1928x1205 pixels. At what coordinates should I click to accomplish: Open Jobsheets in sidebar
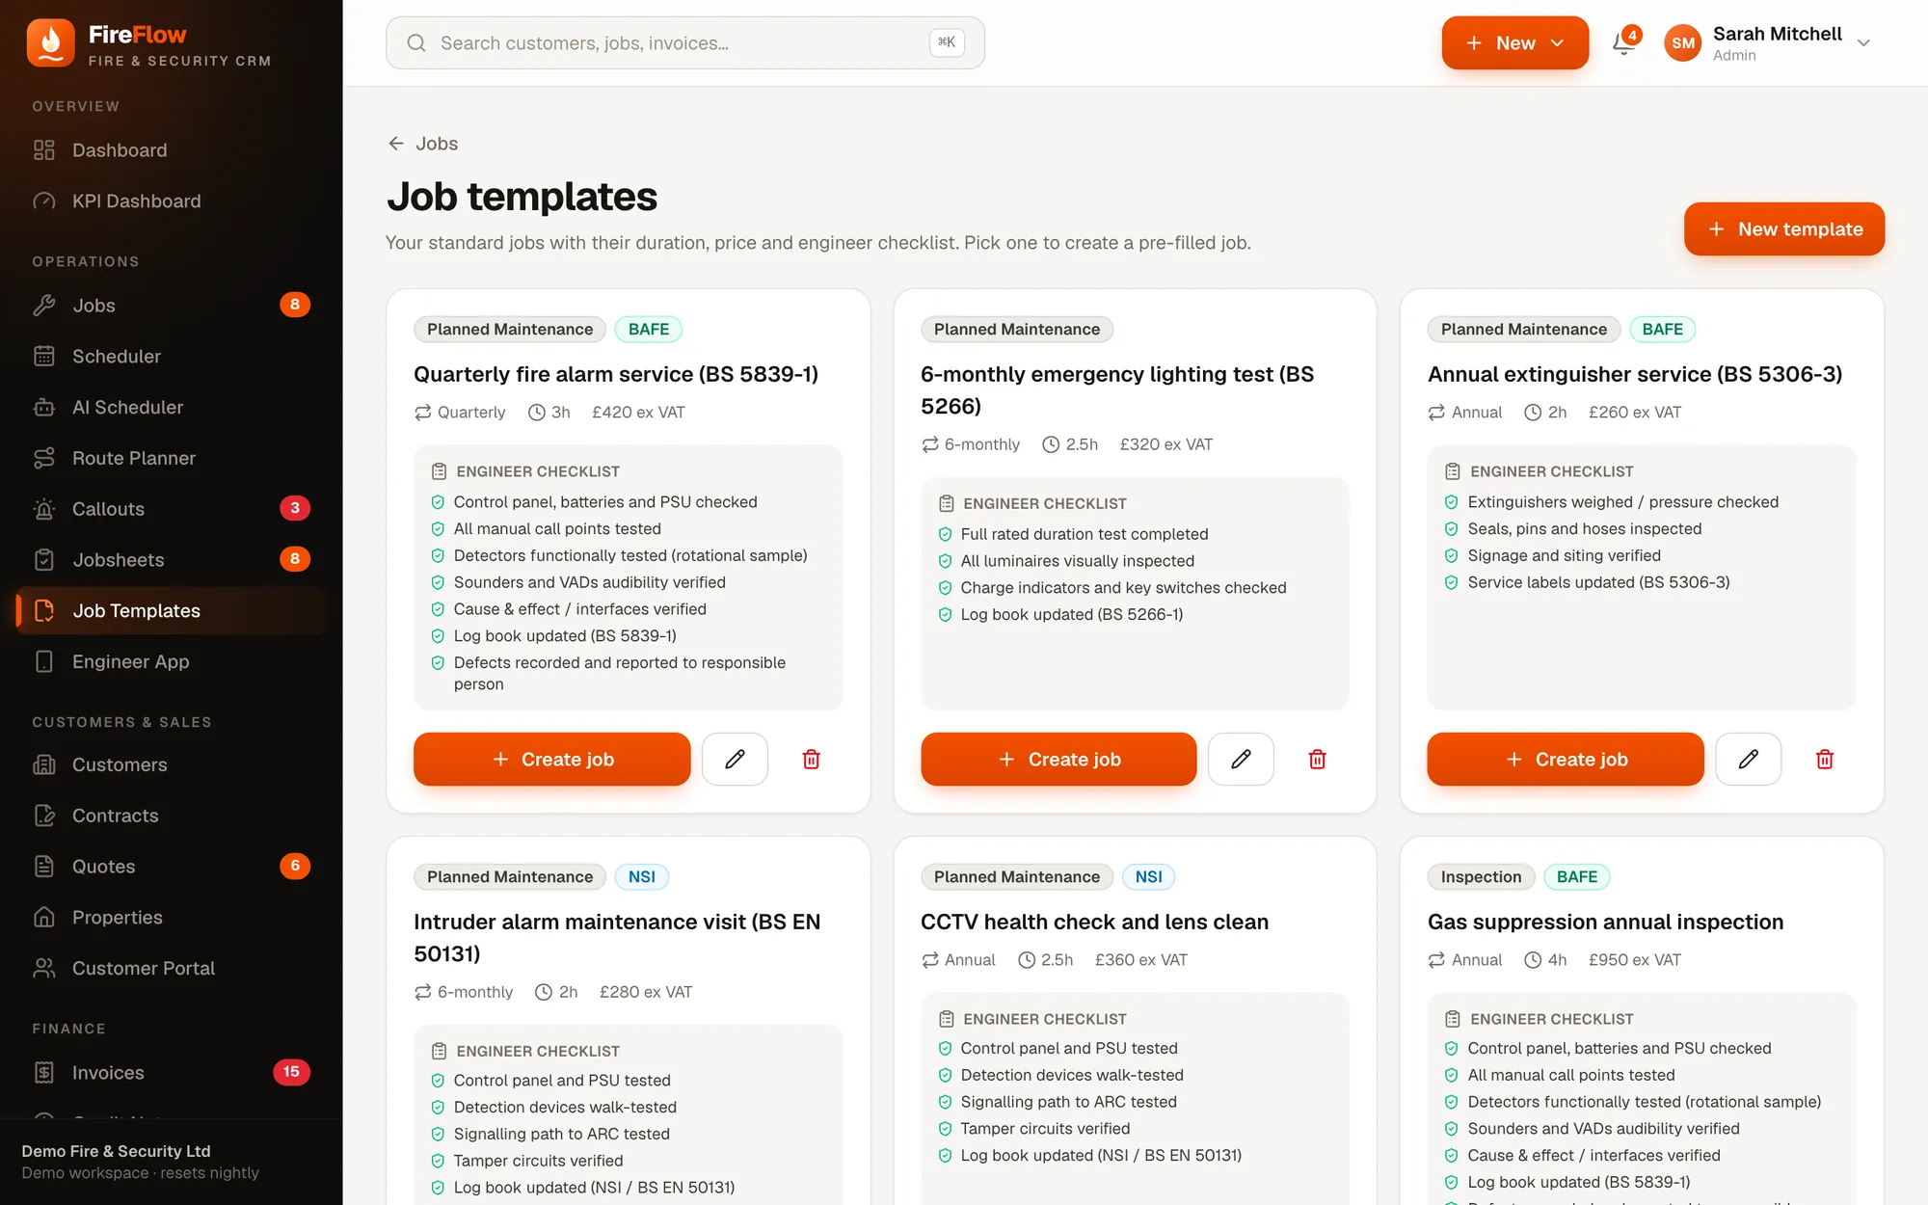pyautogui.click(x=172, y=560)
